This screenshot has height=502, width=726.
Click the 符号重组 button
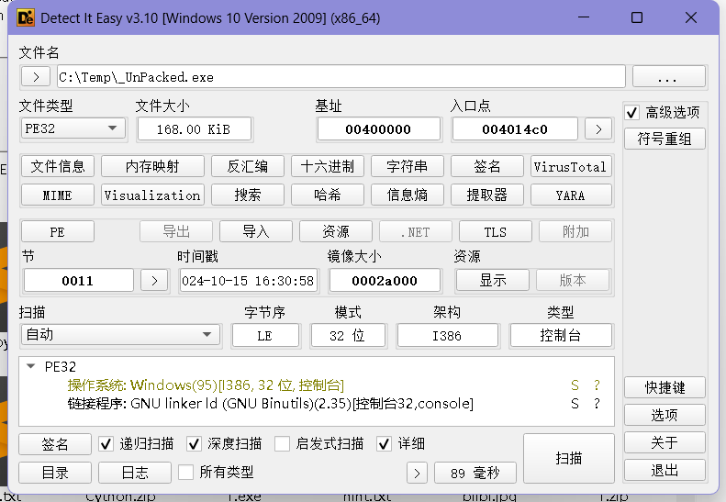click(665, 139)
